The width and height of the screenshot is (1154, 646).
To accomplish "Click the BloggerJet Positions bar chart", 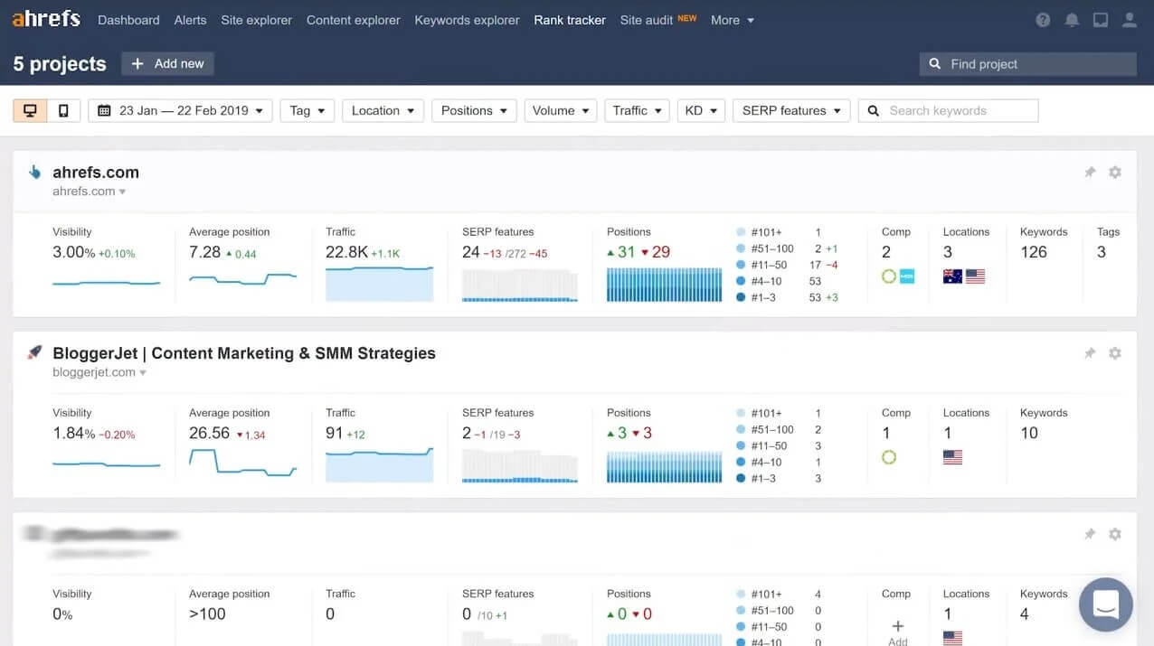I will tap(665, 465).
